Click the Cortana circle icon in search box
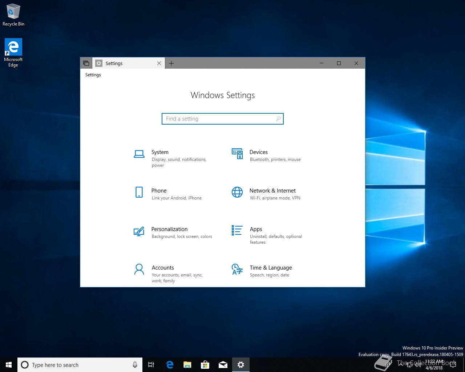 click(x=25, y=365)
